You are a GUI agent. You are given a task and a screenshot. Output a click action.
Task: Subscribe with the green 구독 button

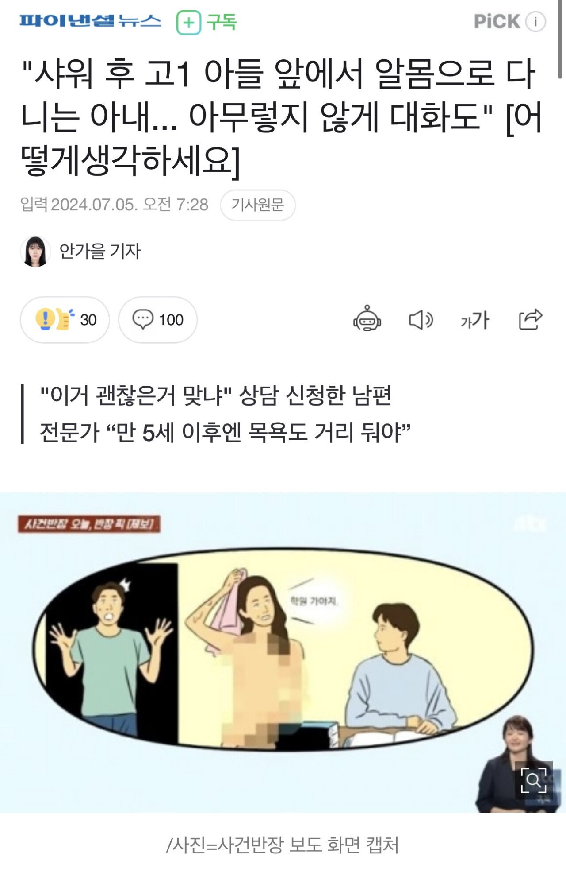[207, 22]
